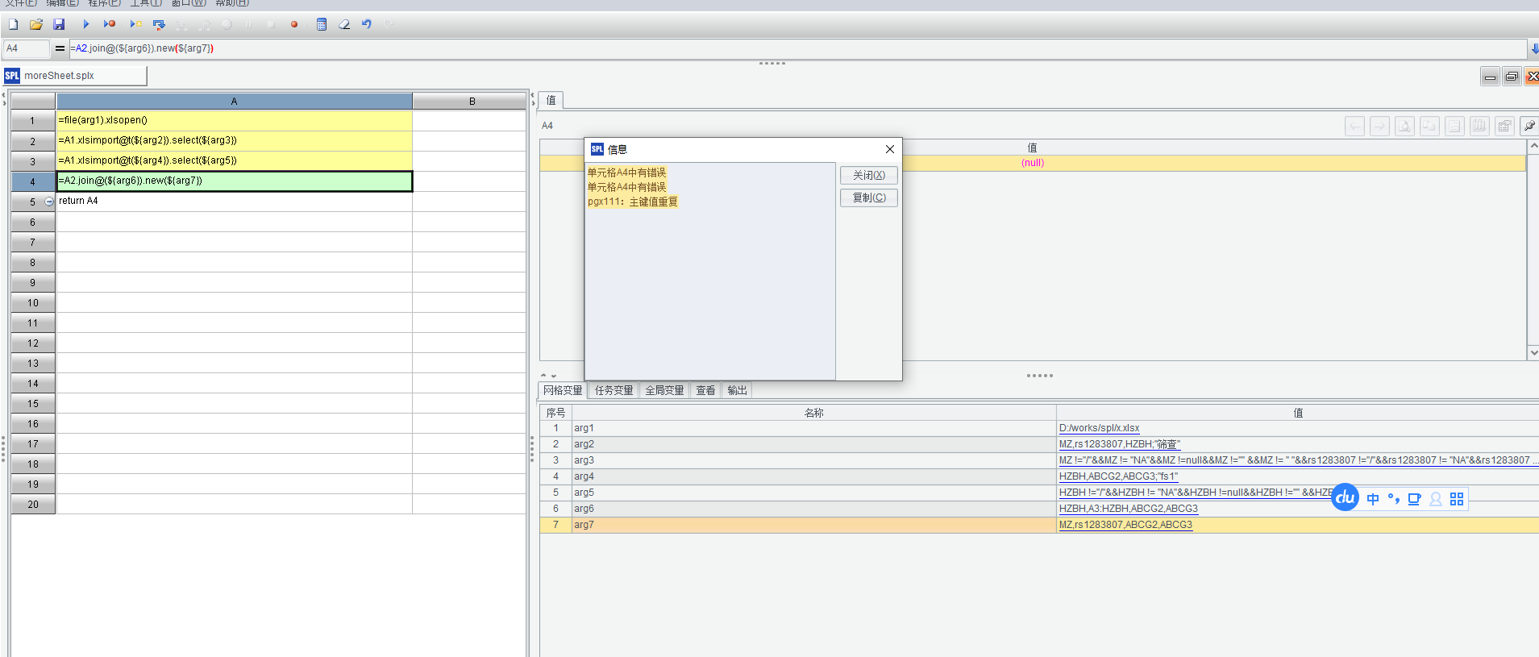Open a file with the folder icon
1539x657 pixels.
(x=36, y=24)
